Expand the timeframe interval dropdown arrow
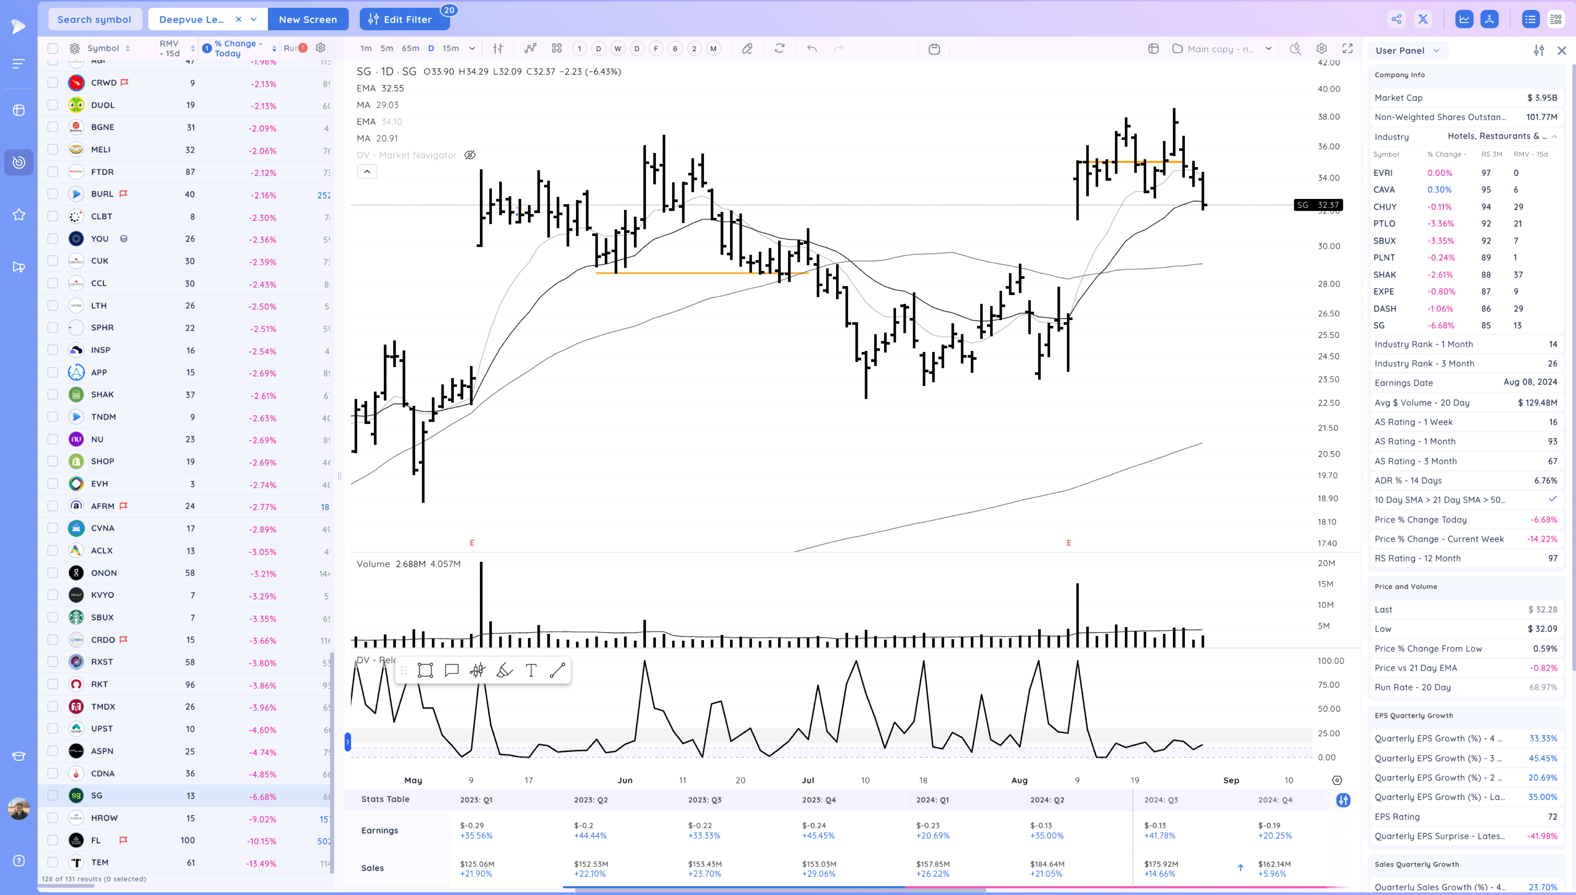The height and width of the screenshot is (895, 1576). [472, 48]
